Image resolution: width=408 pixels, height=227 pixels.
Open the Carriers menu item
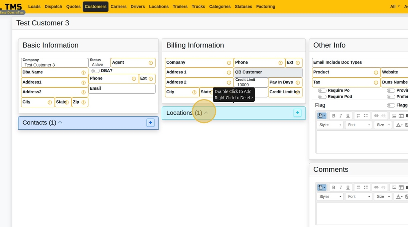[x=118, y=7]
